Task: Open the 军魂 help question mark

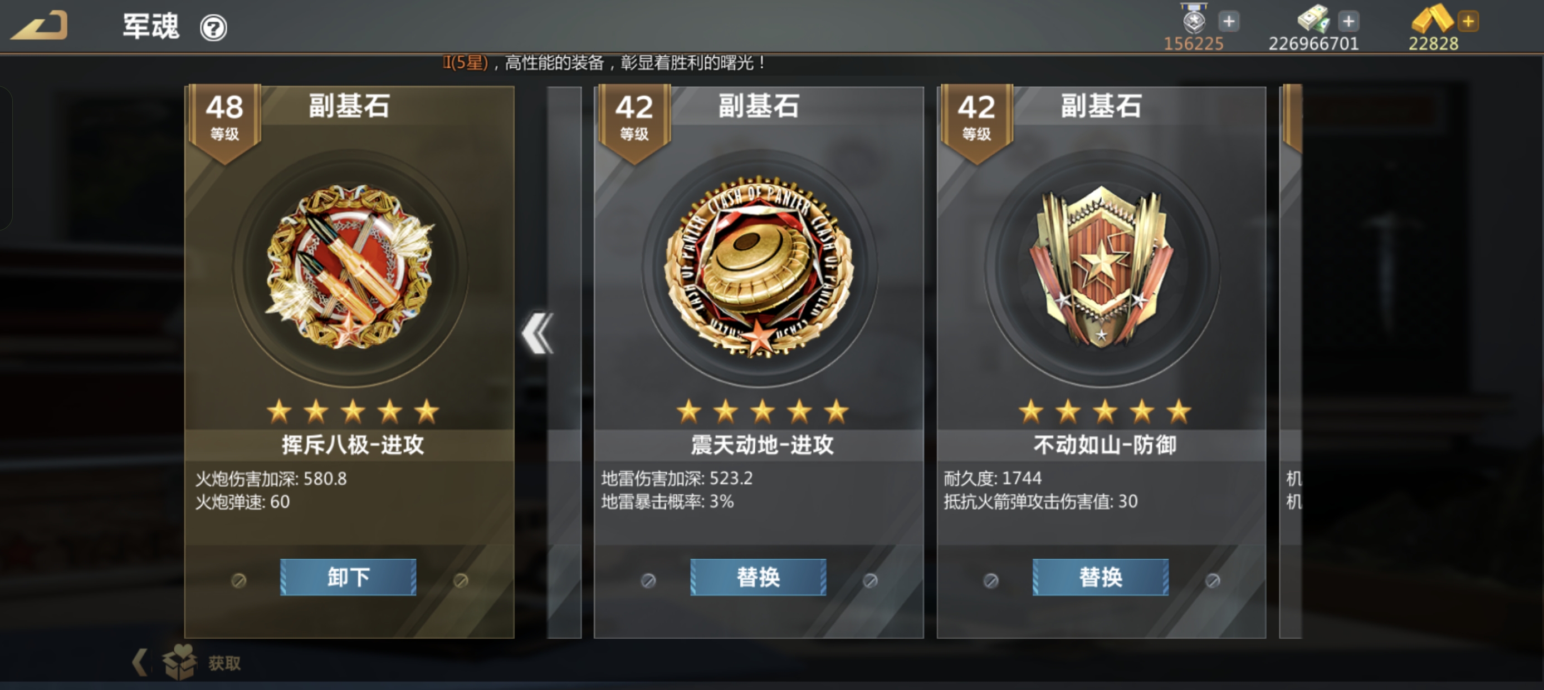Action: click(213, 28)
